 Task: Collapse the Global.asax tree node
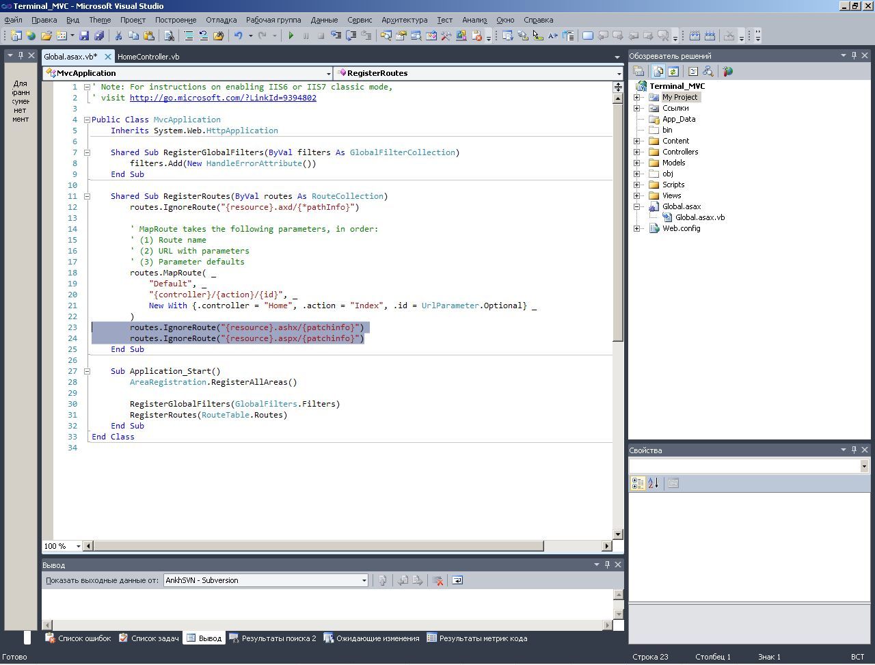[x=636, y=206]
